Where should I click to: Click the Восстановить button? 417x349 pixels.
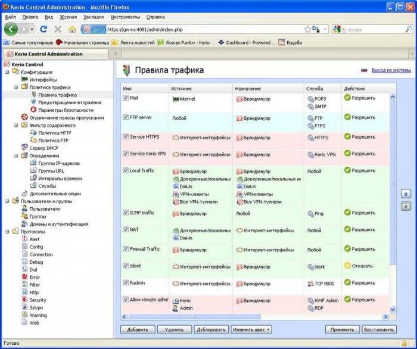tap(379, 329)
